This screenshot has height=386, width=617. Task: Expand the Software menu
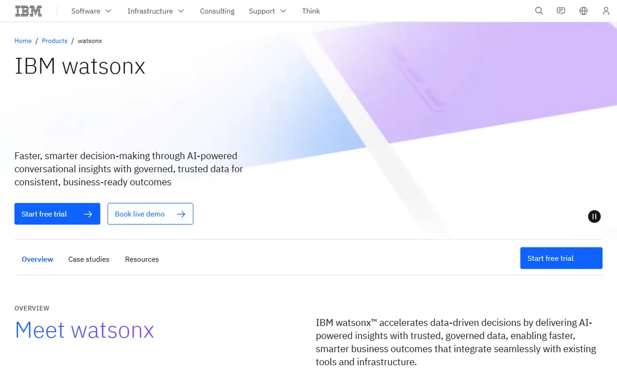click(x=91, y=11)
